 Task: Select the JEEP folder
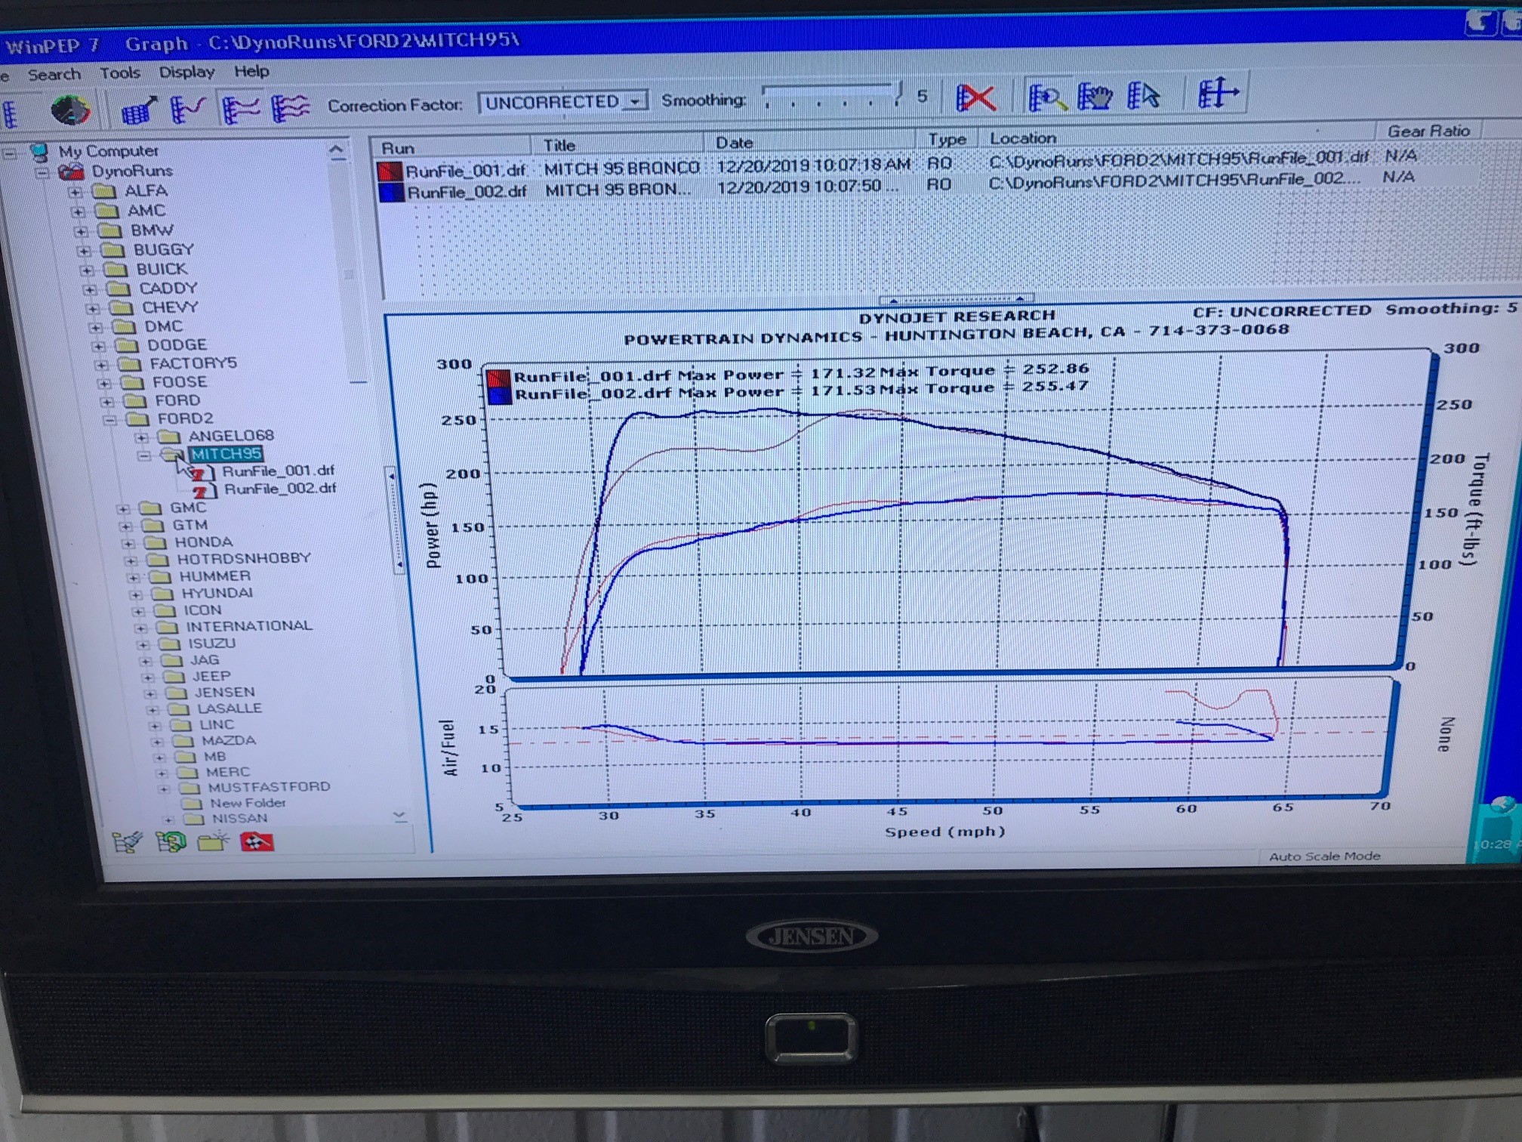pyautogui.click(x=211, y=677)
